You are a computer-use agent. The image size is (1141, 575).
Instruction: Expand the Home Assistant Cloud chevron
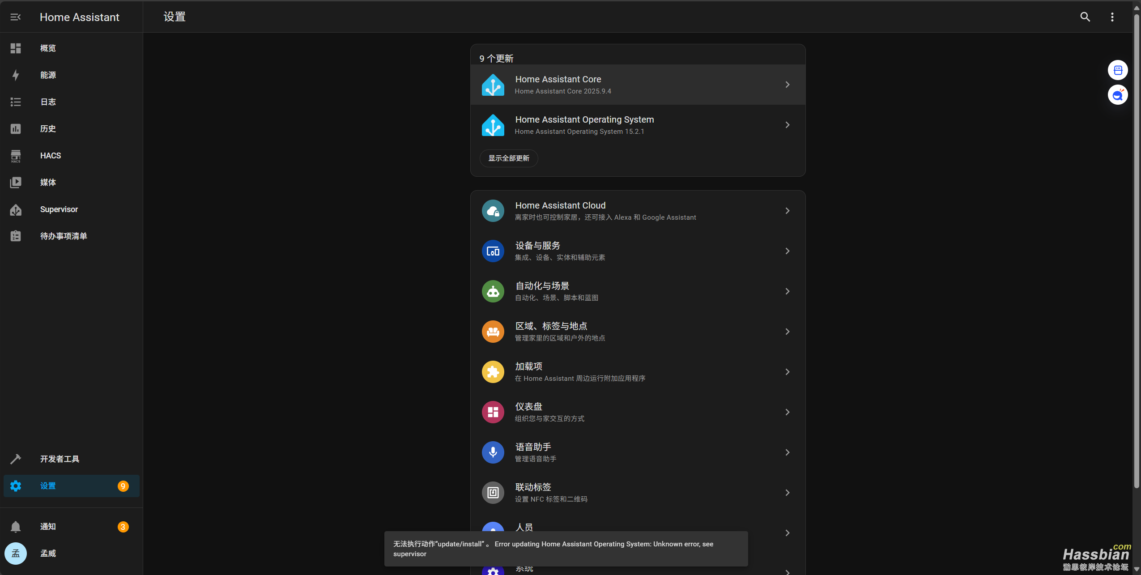coord(788,211)
